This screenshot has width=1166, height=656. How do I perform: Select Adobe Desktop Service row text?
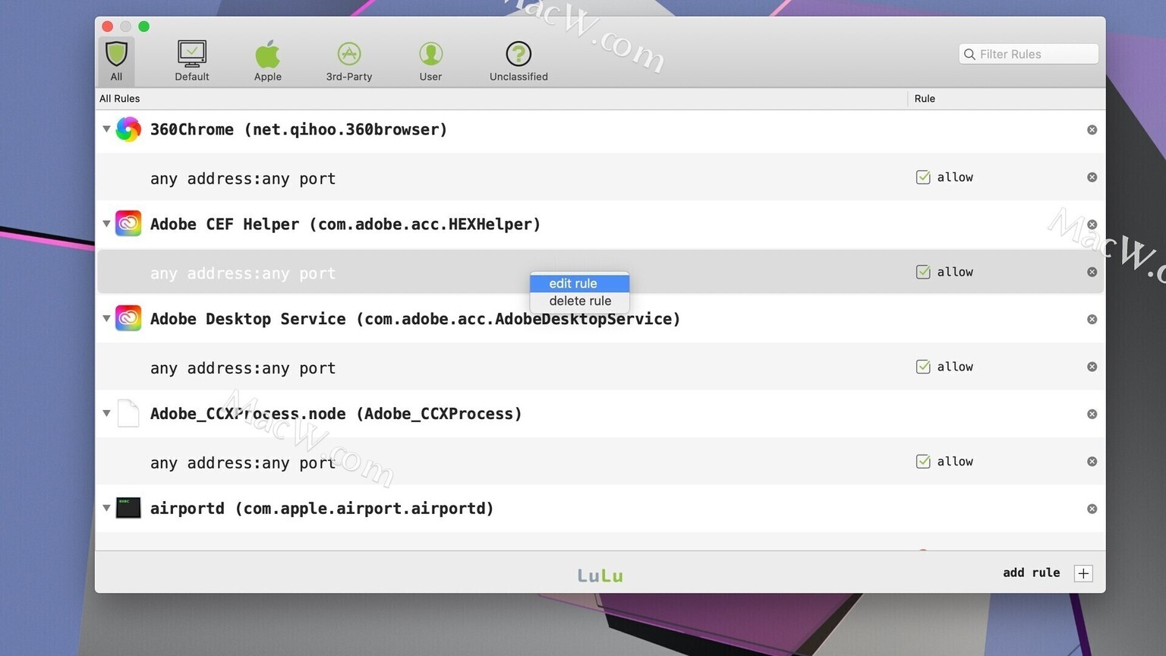point(415,319)
